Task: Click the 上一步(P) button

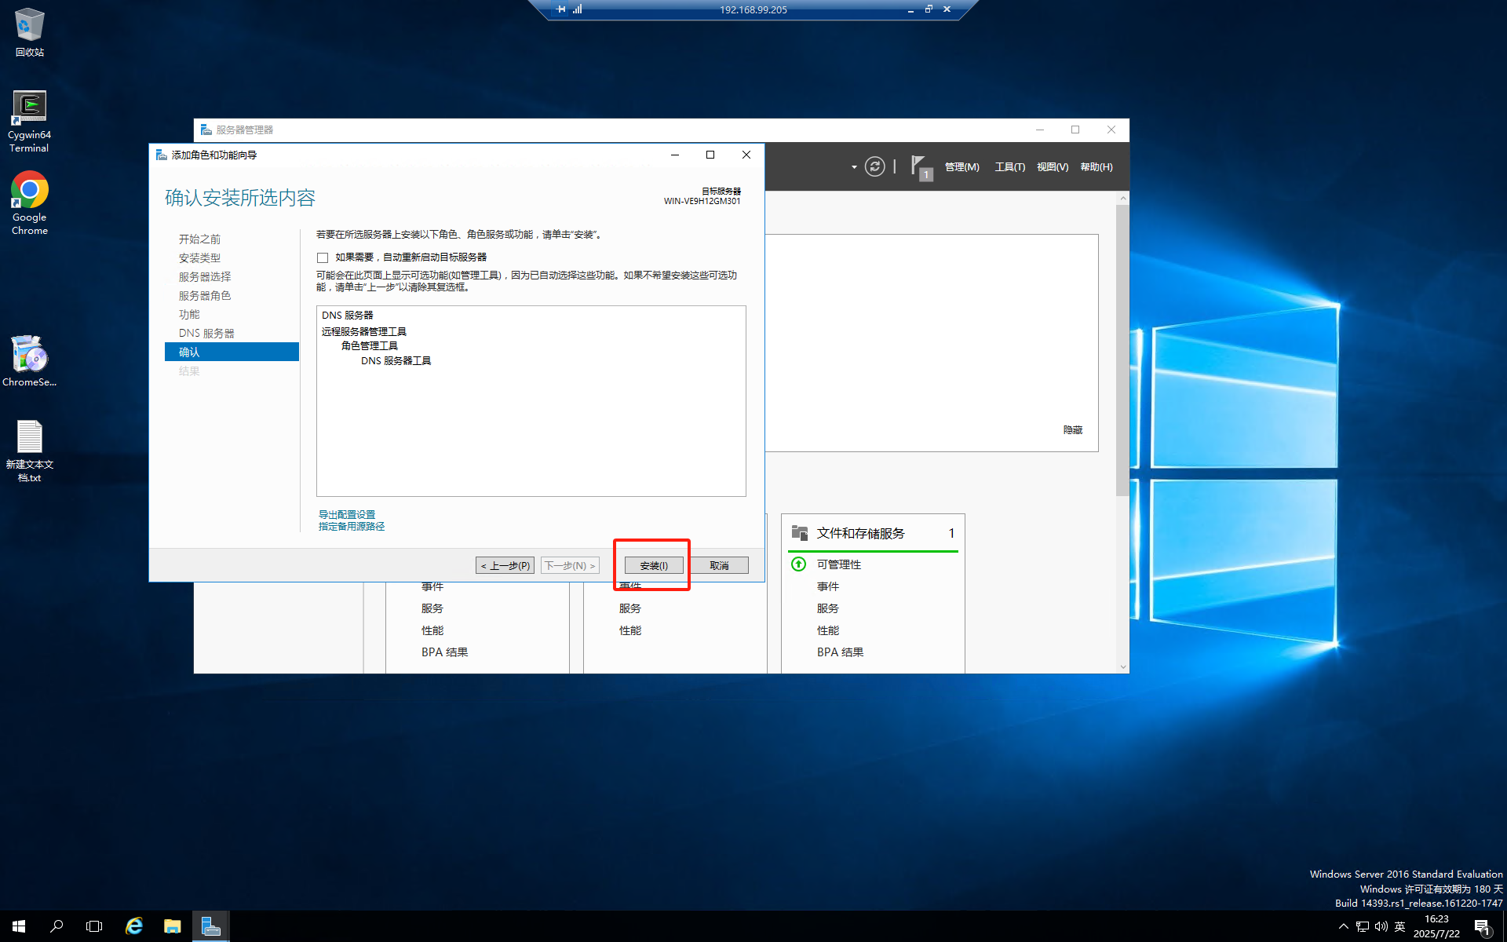Action: 505,565
